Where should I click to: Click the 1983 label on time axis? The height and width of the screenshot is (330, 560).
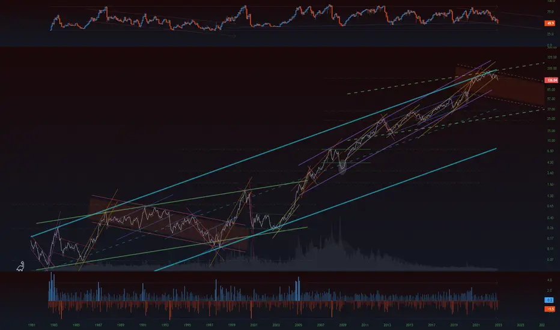coord(53,325)
